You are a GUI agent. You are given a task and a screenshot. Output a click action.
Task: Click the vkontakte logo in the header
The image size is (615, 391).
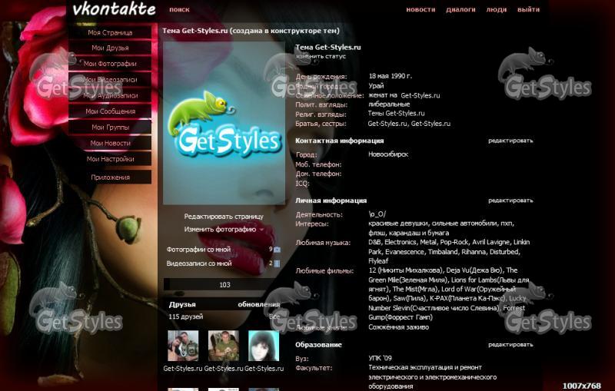[x=114, y=10]
